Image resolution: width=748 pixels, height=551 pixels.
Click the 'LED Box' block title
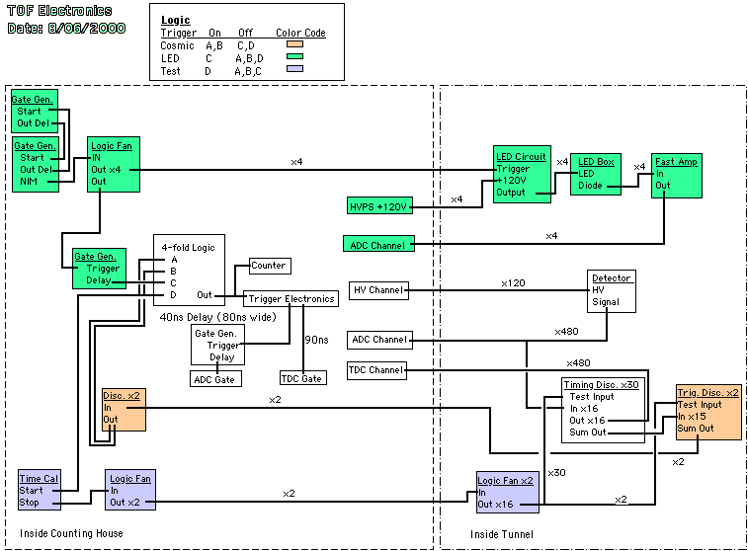pos(596,162)
